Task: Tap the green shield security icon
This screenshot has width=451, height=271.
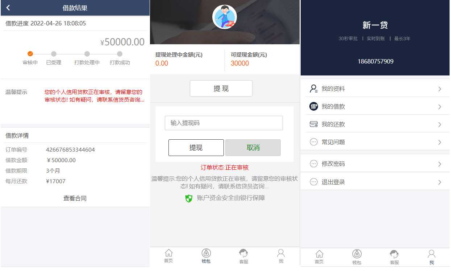Action: [188, 198]
